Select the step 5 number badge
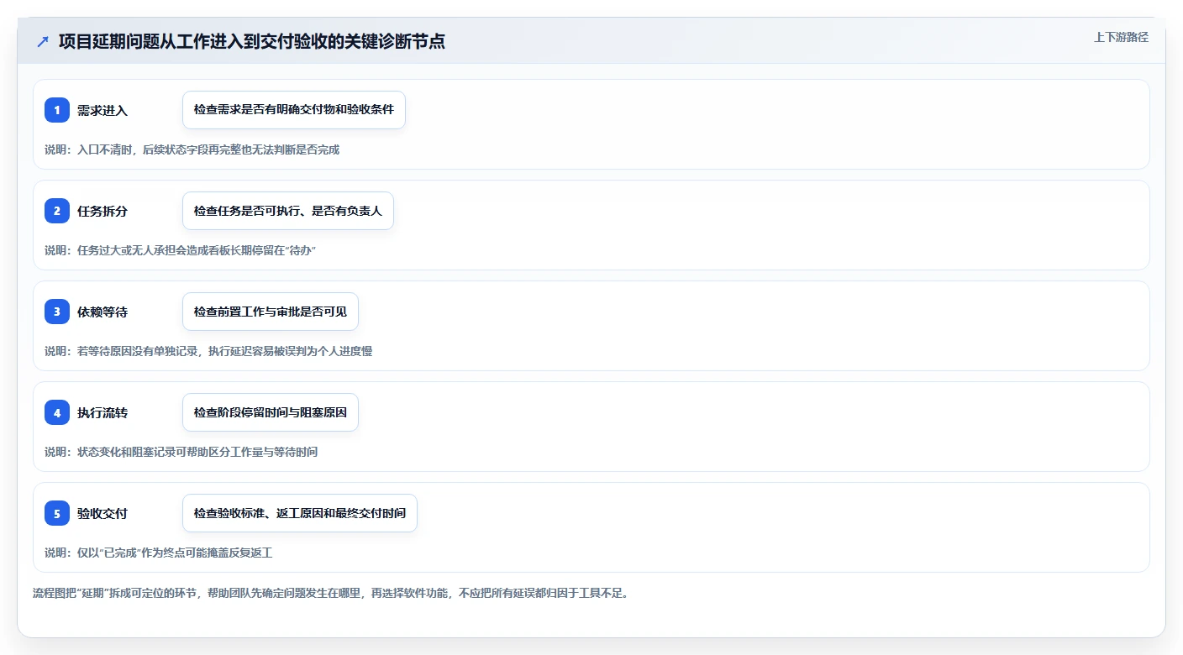Viewport: 1183px width, 655px height. pyautogui.click(x=57, y=513)
